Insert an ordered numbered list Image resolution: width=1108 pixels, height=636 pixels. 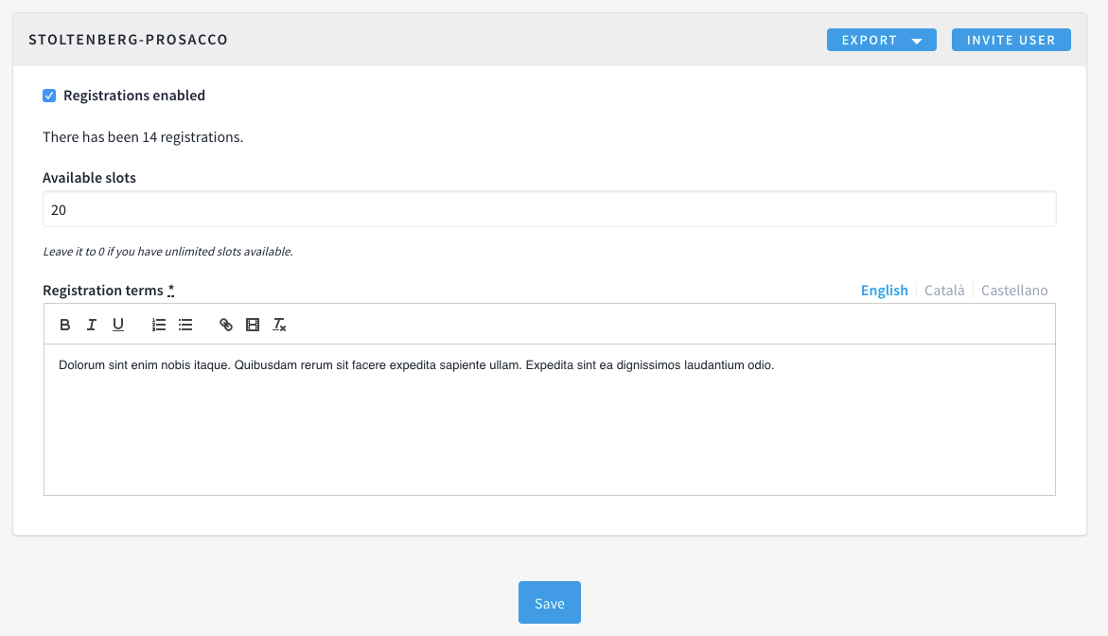[159, 325]
